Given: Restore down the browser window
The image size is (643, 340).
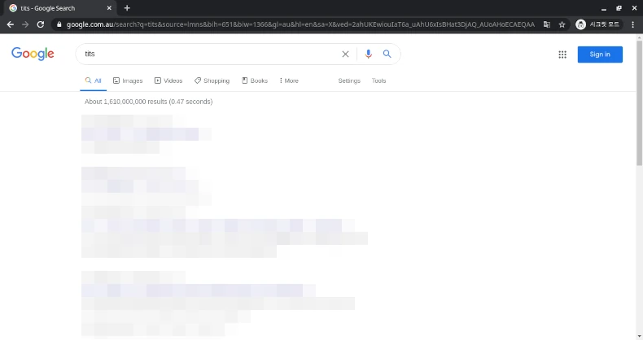Looking at the screenshot, I should 619,8.
